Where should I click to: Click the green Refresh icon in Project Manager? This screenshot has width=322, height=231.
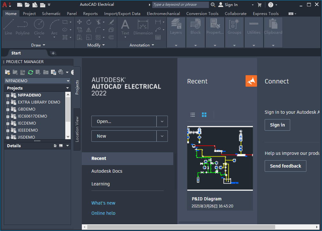point(30,72)
